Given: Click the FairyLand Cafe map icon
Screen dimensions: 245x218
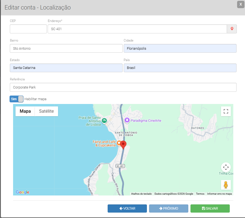Looking at the screenshot, I should pyautogui.click(x=119, y=143).
